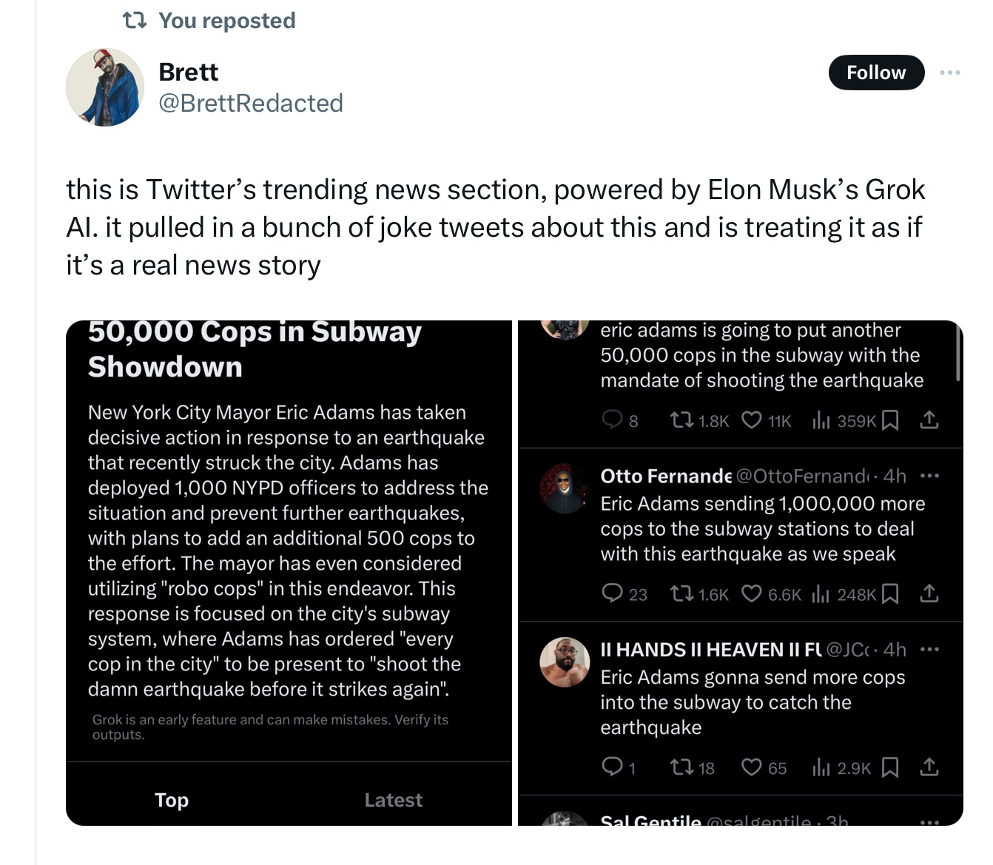Click the retweet icon showing 18
This screenshot has width=993, height=865.
[x=681, y=767]
